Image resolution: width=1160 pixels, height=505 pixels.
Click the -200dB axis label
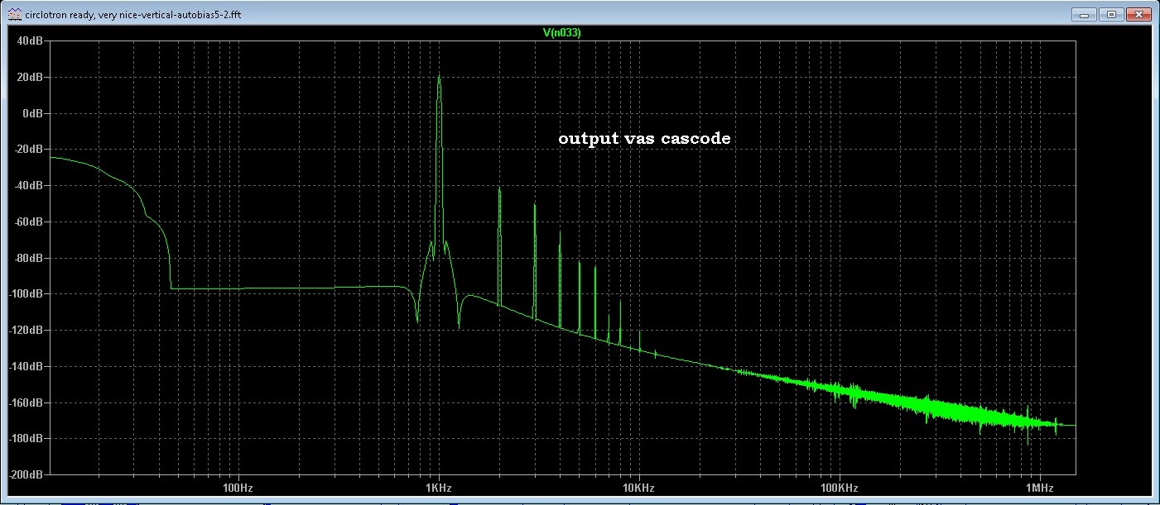point(26,475)
